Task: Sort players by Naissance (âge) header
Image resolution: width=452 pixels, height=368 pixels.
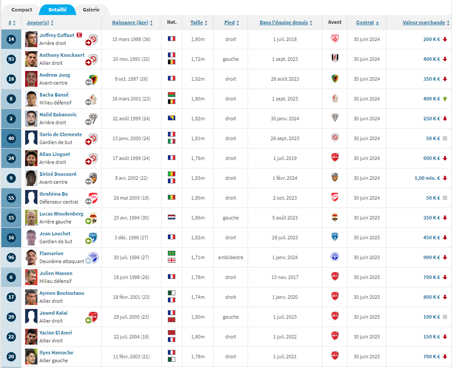Action: (132, 22)
